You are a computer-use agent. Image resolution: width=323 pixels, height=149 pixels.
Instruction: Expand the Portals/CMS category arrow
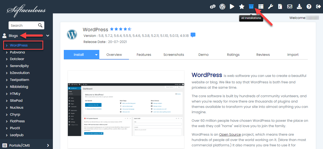[48, 146]
